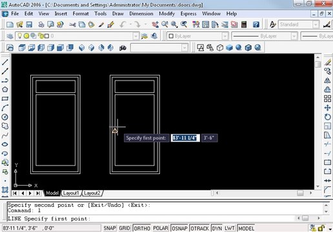
Task: Toggle OTRACK in status bar
Action: tap(200, 228)
